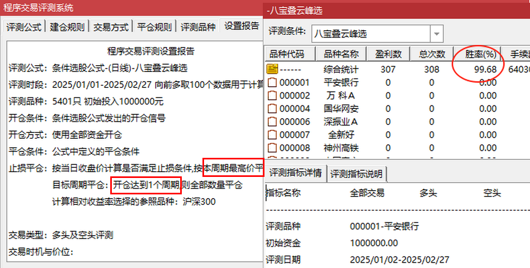Viewport: 530px width, 268px height.
Task: Click the win rate value 99.68
Action: (485, 69)
